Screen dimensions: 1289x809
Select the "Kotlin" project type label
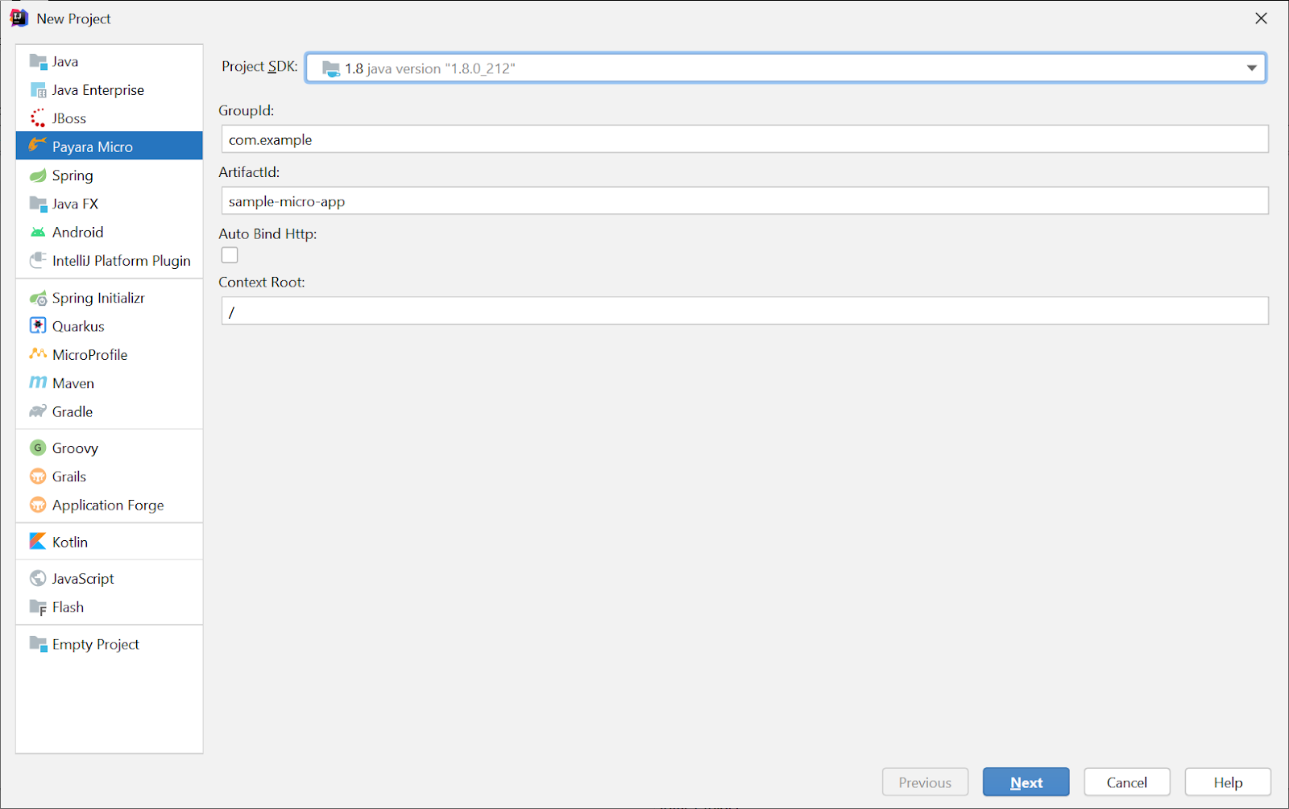[70, 542]
